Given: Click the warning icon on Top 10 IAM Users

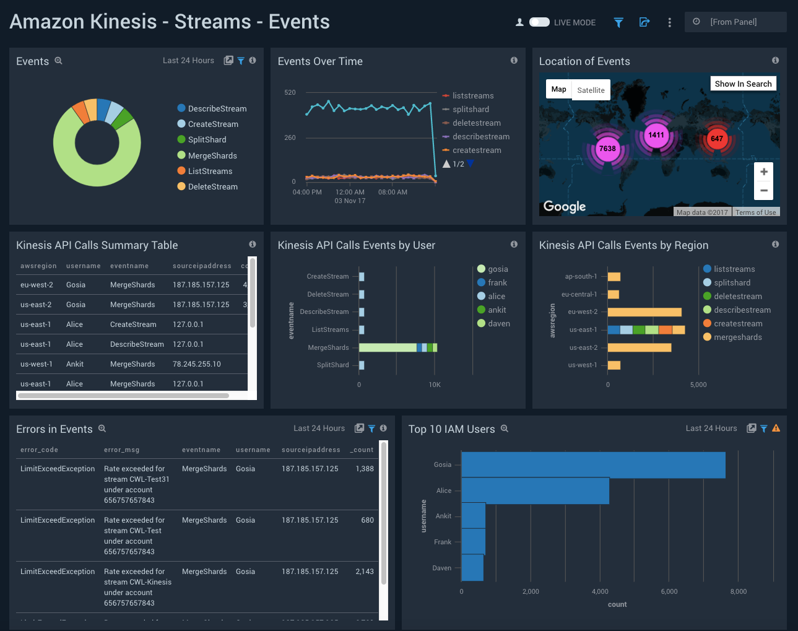Looking at the screenshot, I should point(776,428).
